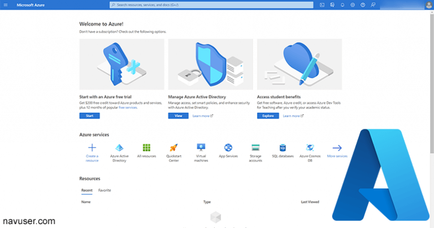Open portal settings gear icon
This screenshot has width=434, height=228.
(353, 5)
